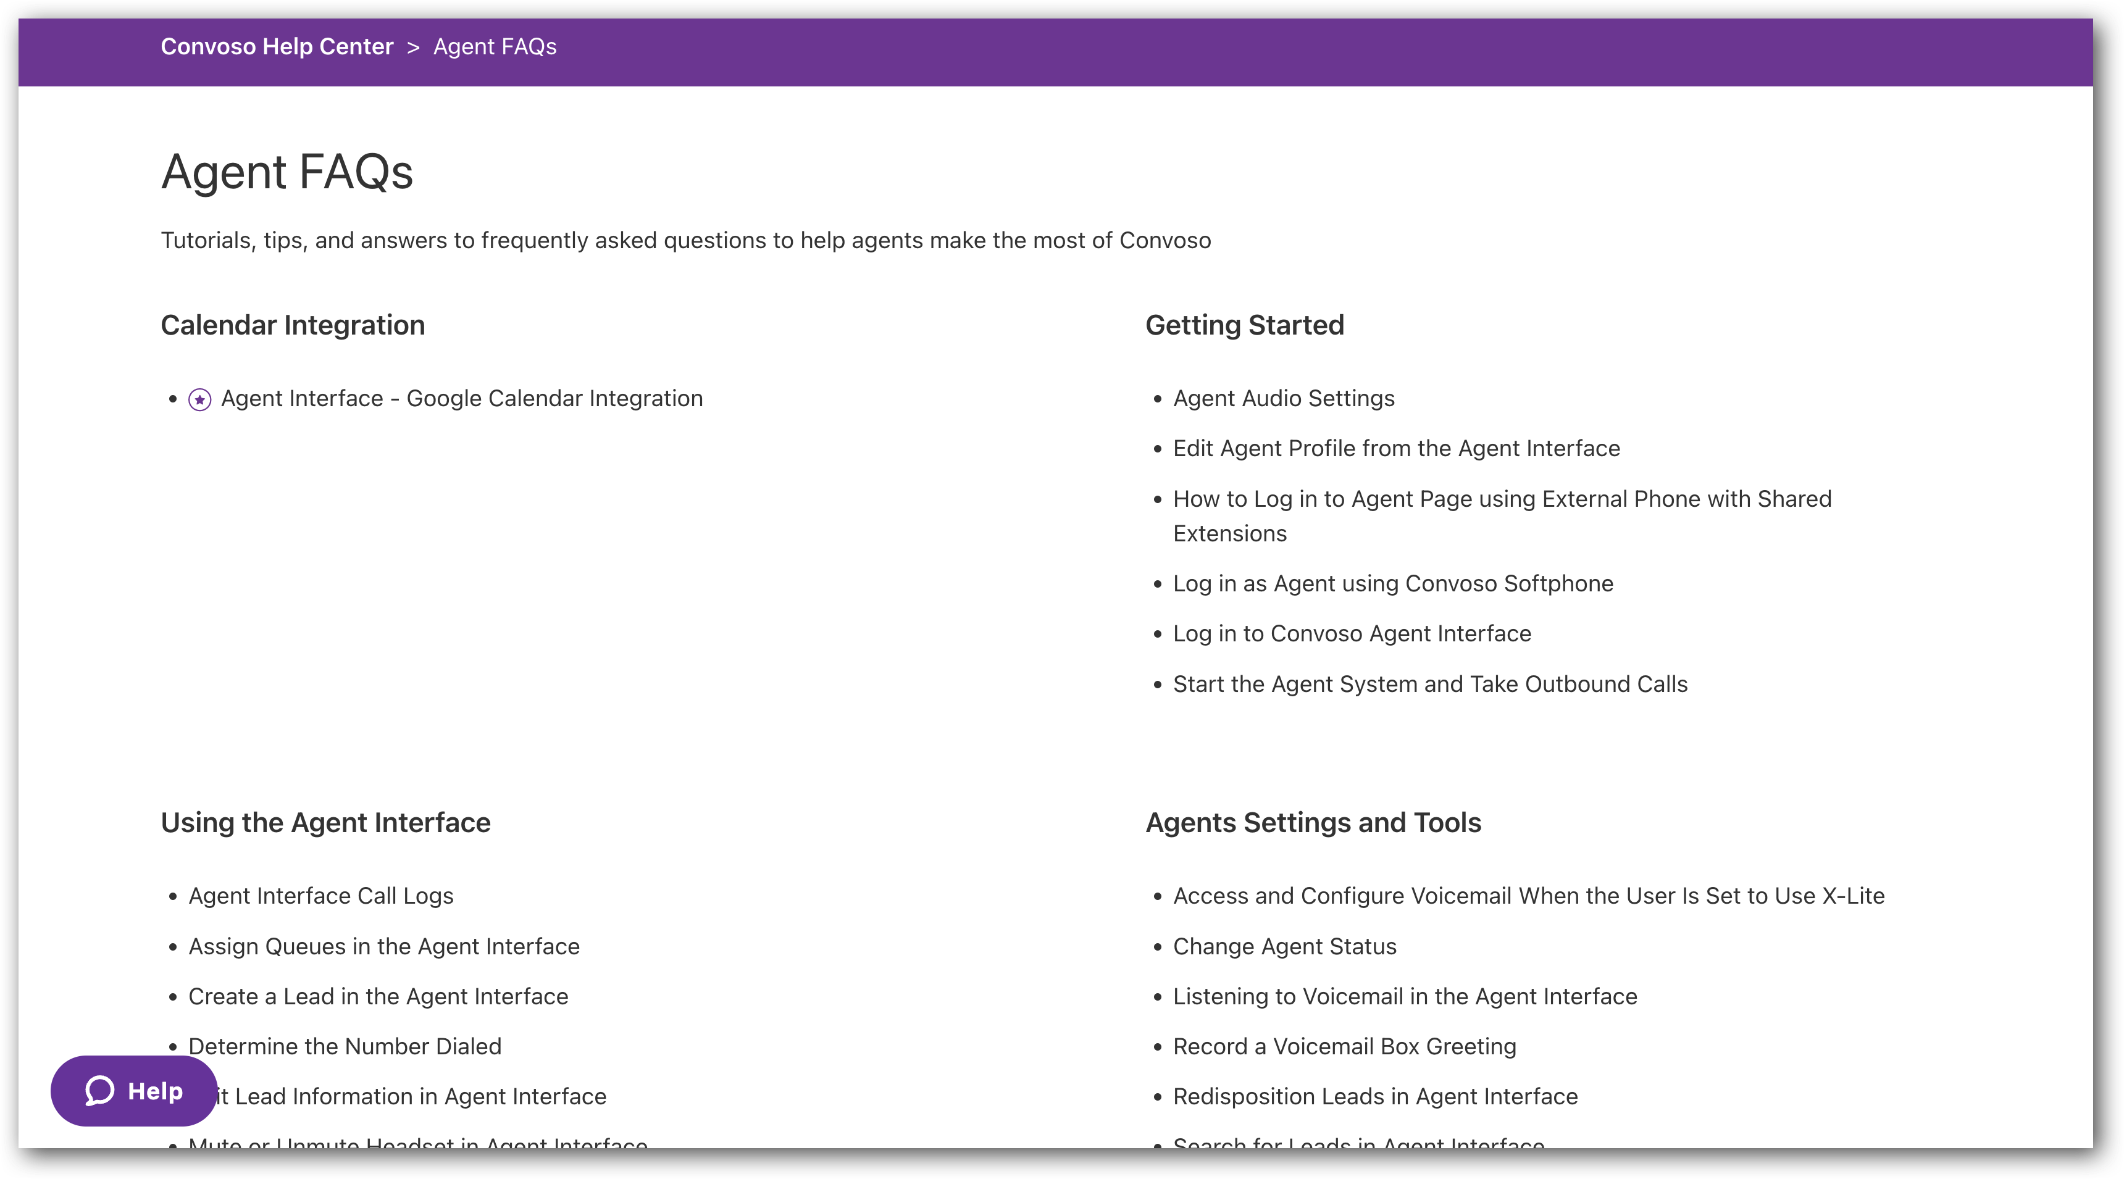This screenshot has height=1179, width=2124.
Task: Open Listening to Voicemail in the Agent Interface
Action: 1405,997
